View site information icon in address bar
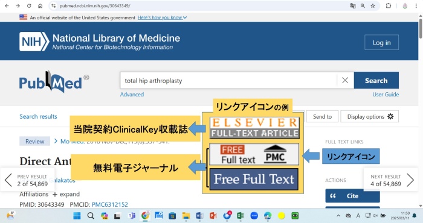 (53, 5)
